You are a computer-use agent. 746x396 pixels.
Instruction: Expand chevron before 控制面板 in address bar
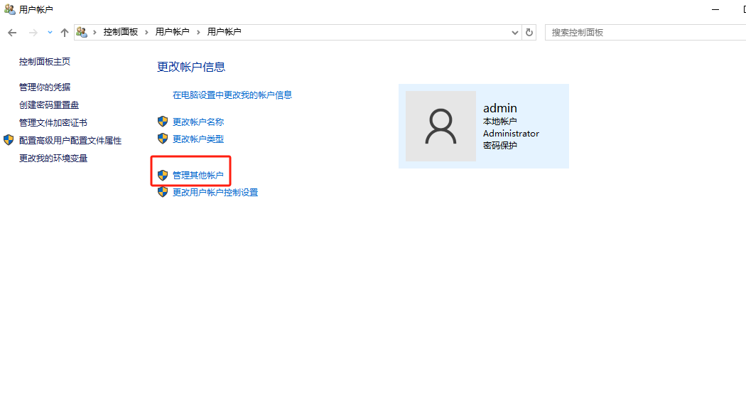tap(94, 32)
